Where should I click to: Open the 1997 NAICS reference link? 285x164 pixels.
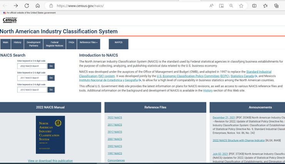click(x=115, y=154)
